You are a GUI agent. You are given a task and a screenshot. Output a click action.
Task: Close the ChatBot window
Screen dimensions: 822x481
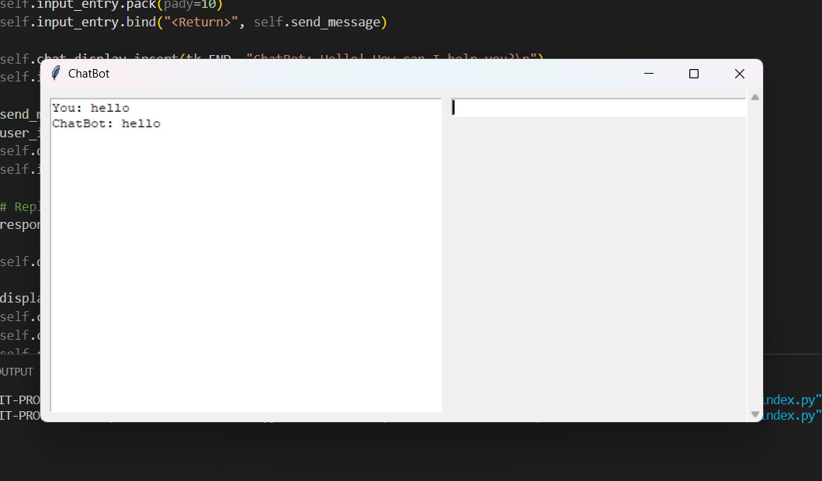pyautogui.click(x=739, y=74)
